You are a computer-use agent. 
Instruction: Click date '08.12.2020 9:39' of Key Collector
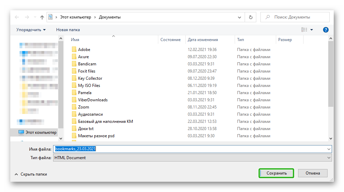(201, 78)
